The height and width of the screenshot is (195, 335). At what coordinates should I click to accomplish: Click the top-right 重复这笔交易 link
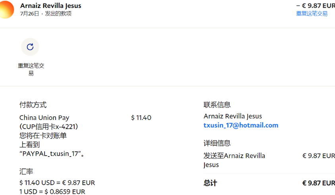[x=312, y=14]
